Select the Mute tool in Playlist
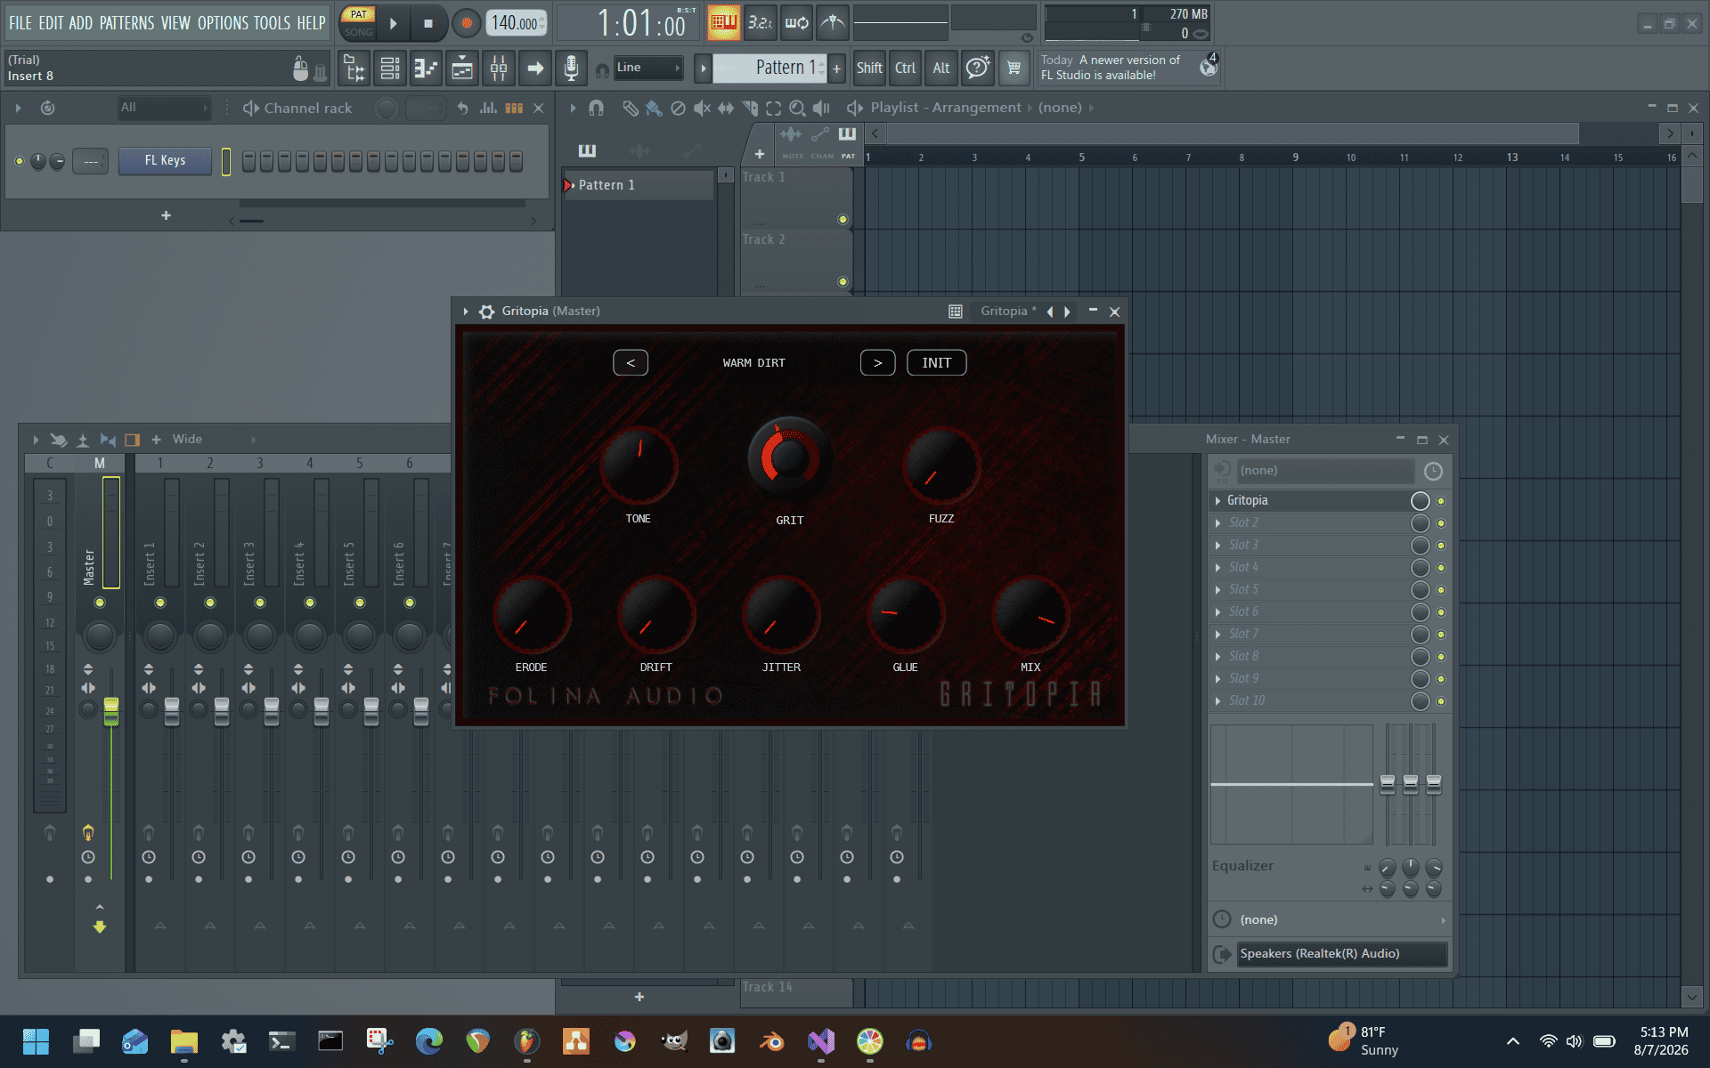This screenshot has width=1710, height=1068. (702, 108)
